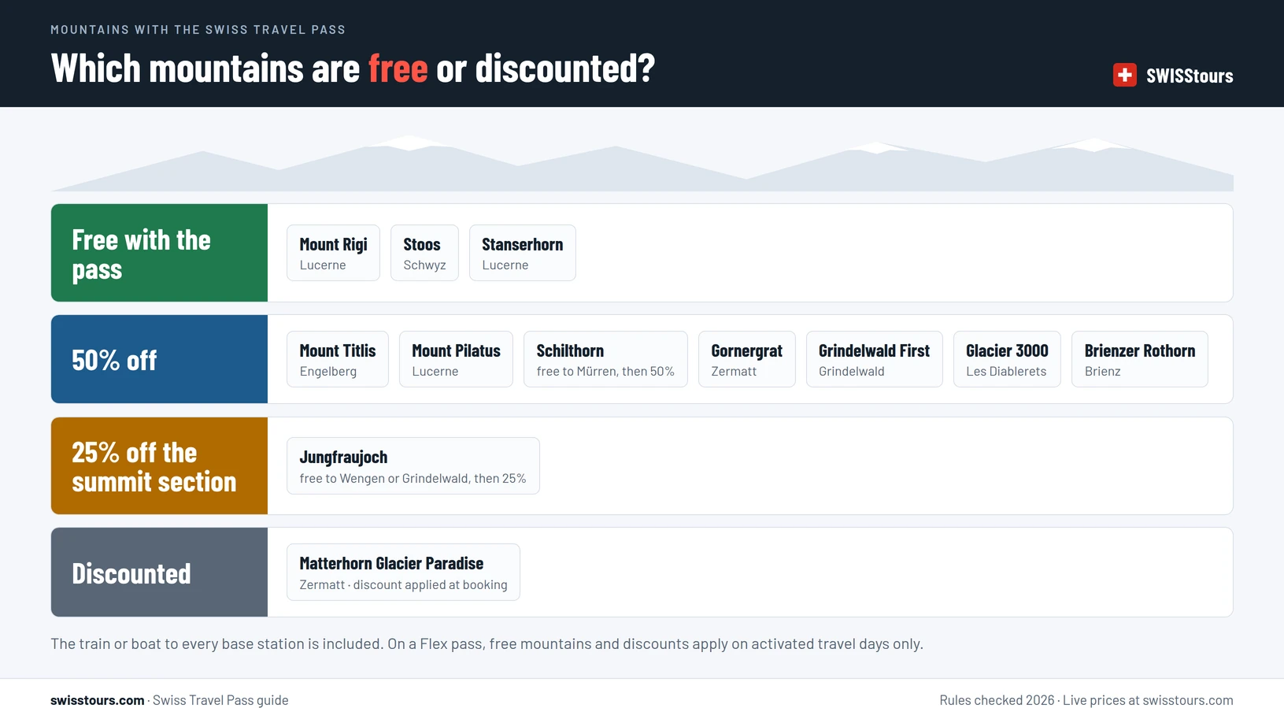Click the red Swiss cross logo icon
1284x708 pixels.
tap(1124, 75)
